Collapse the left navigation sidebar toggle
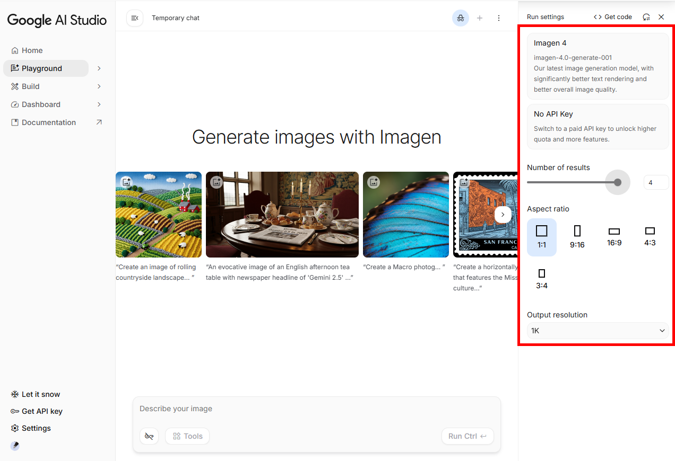Image resolution: width=675 pixels, height=461 pixels. (135, 18)
